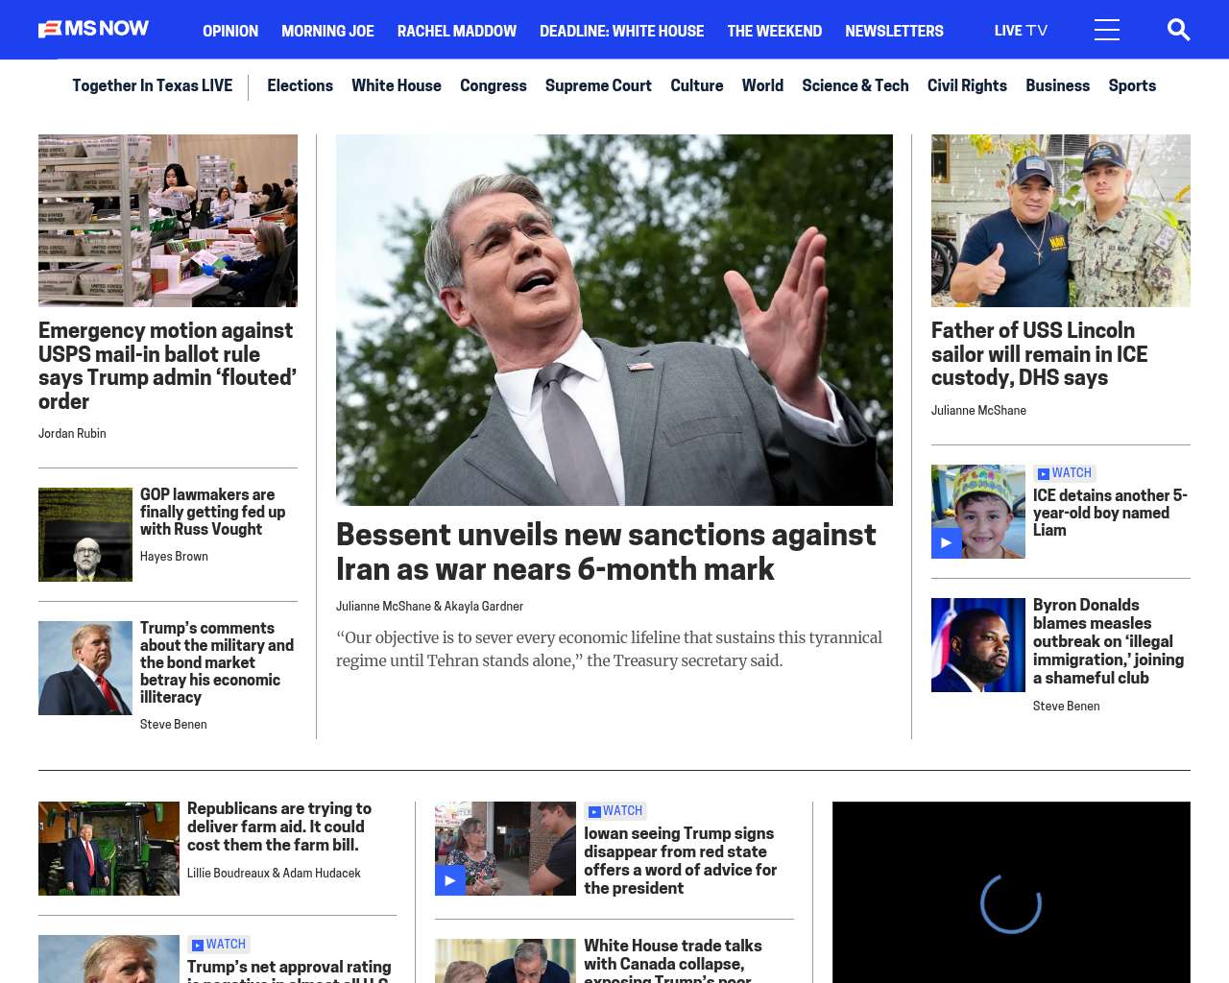Select the World topic
1229x983 pixels.
[x=762, y=85]
